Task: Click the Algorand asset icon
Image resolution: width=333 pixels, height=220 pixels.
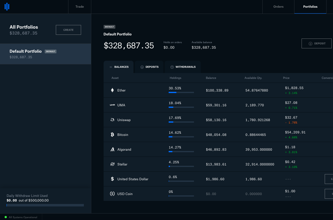Action: point(112,149)
